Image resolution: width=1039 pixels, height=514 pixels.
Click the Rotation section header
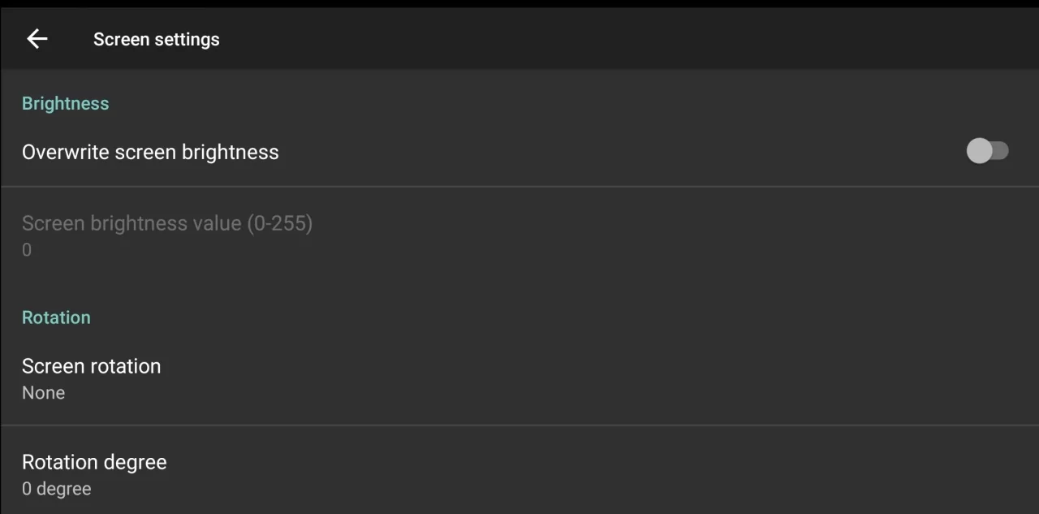[56, 317]
